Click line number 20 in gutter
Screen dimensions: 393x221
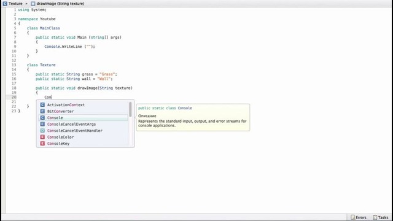pos(14,97)
